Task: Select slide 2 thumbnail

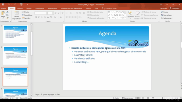Action: coord(15,34)
